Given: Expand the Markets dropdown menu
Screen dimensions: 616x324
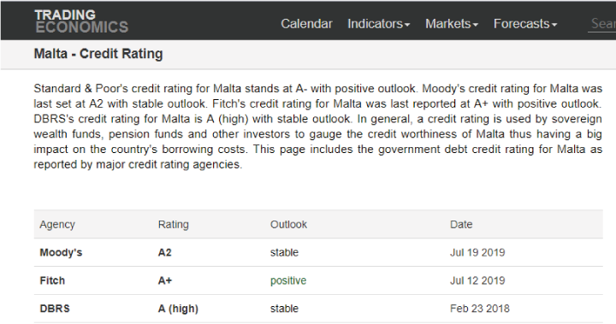Looking at the screenshot, I should point(452,24).
